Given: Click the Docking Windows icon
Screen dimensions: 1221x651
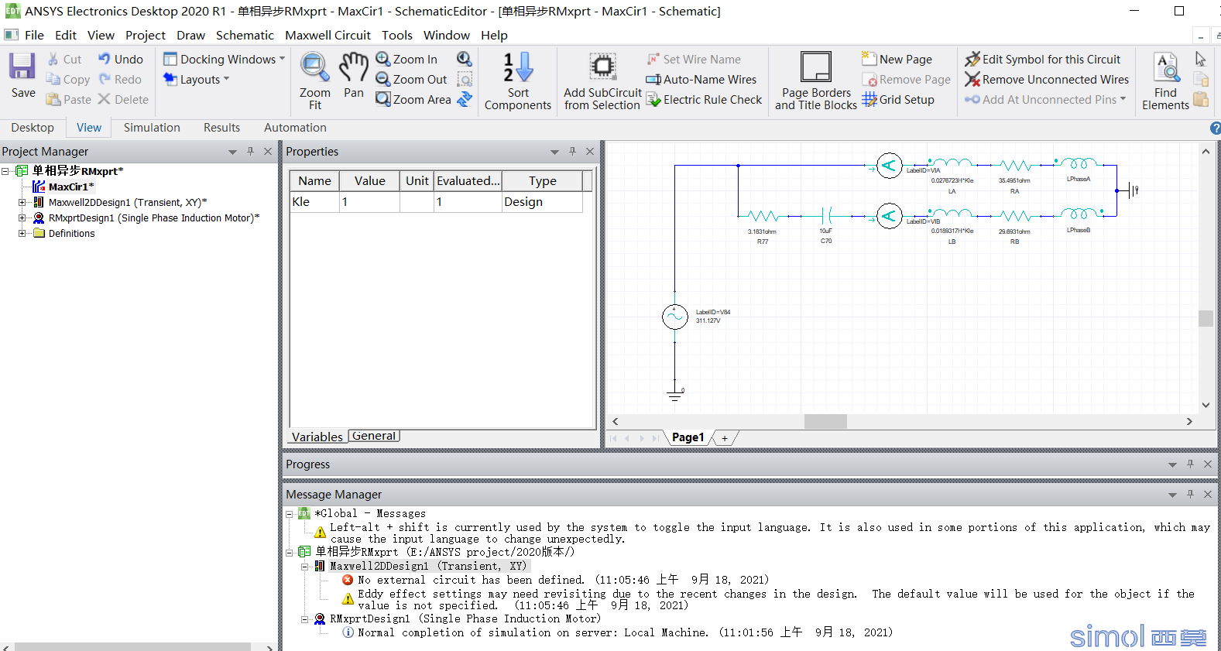Looking at the screenshot, I should [170, 59].
